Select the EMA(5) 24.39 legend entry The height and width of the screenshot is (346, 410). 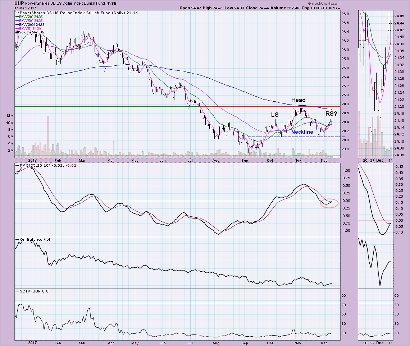[28, 28]
